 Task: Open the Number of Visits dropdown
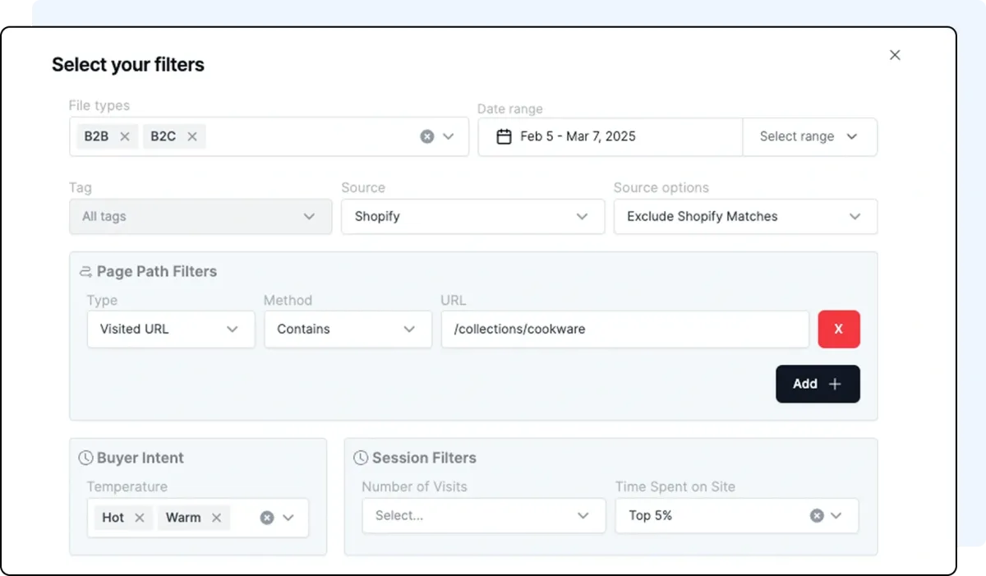pos(482,516)
